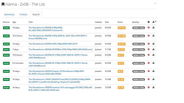184x103 pixels.
Task: Click the 0.5 minutes age value
Action: tap(18, 63)
